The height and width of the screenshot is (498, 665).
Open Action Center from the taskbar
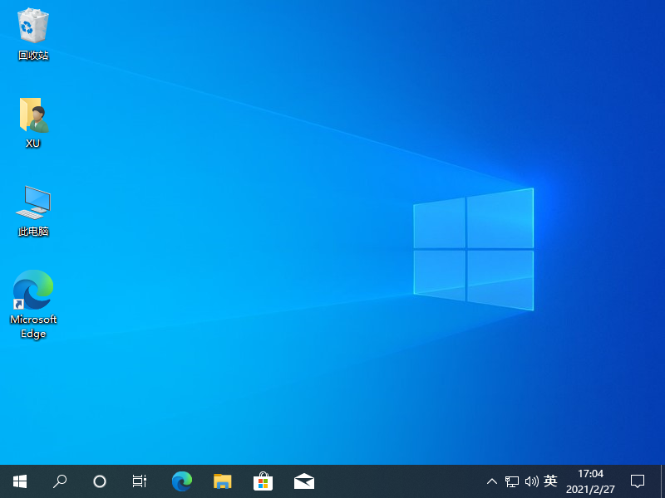click(x=637, y=481)
